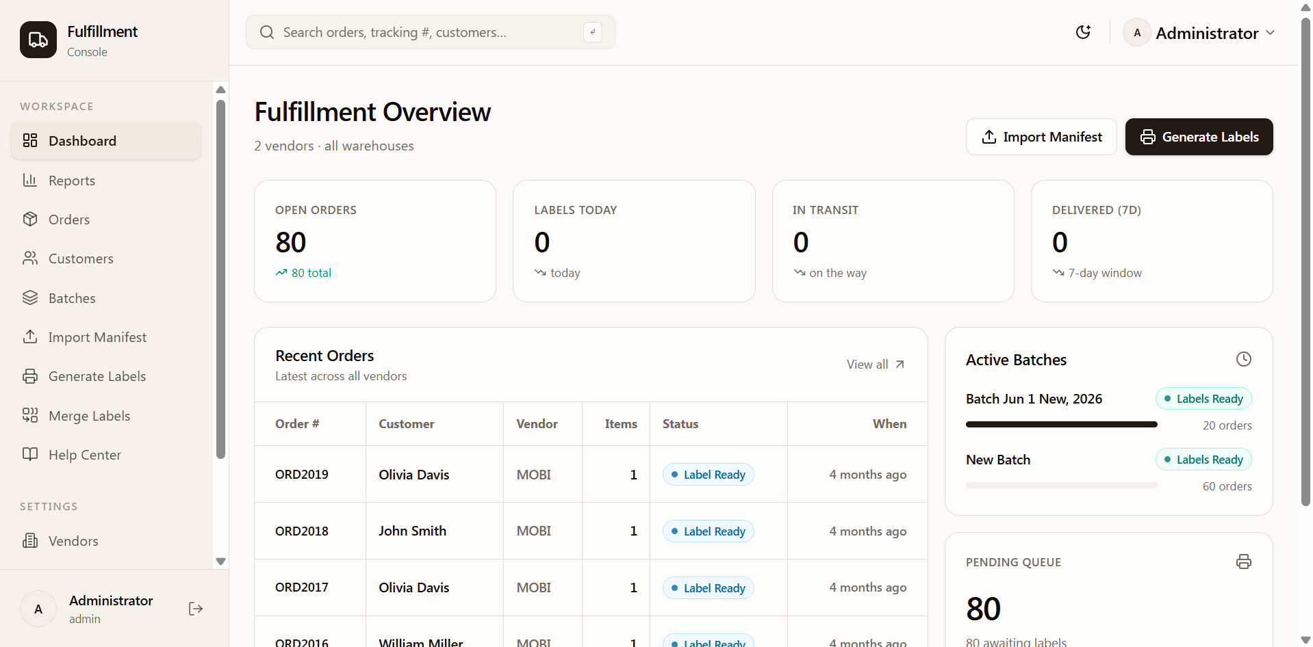1313x647 pixels.
Task: Open the Customers section
Action: pos(106,259)
